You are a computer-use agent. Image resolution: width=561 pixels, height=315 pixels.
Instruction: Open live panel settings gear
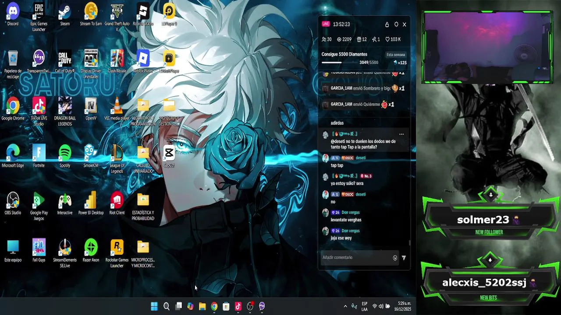[396, 24]
